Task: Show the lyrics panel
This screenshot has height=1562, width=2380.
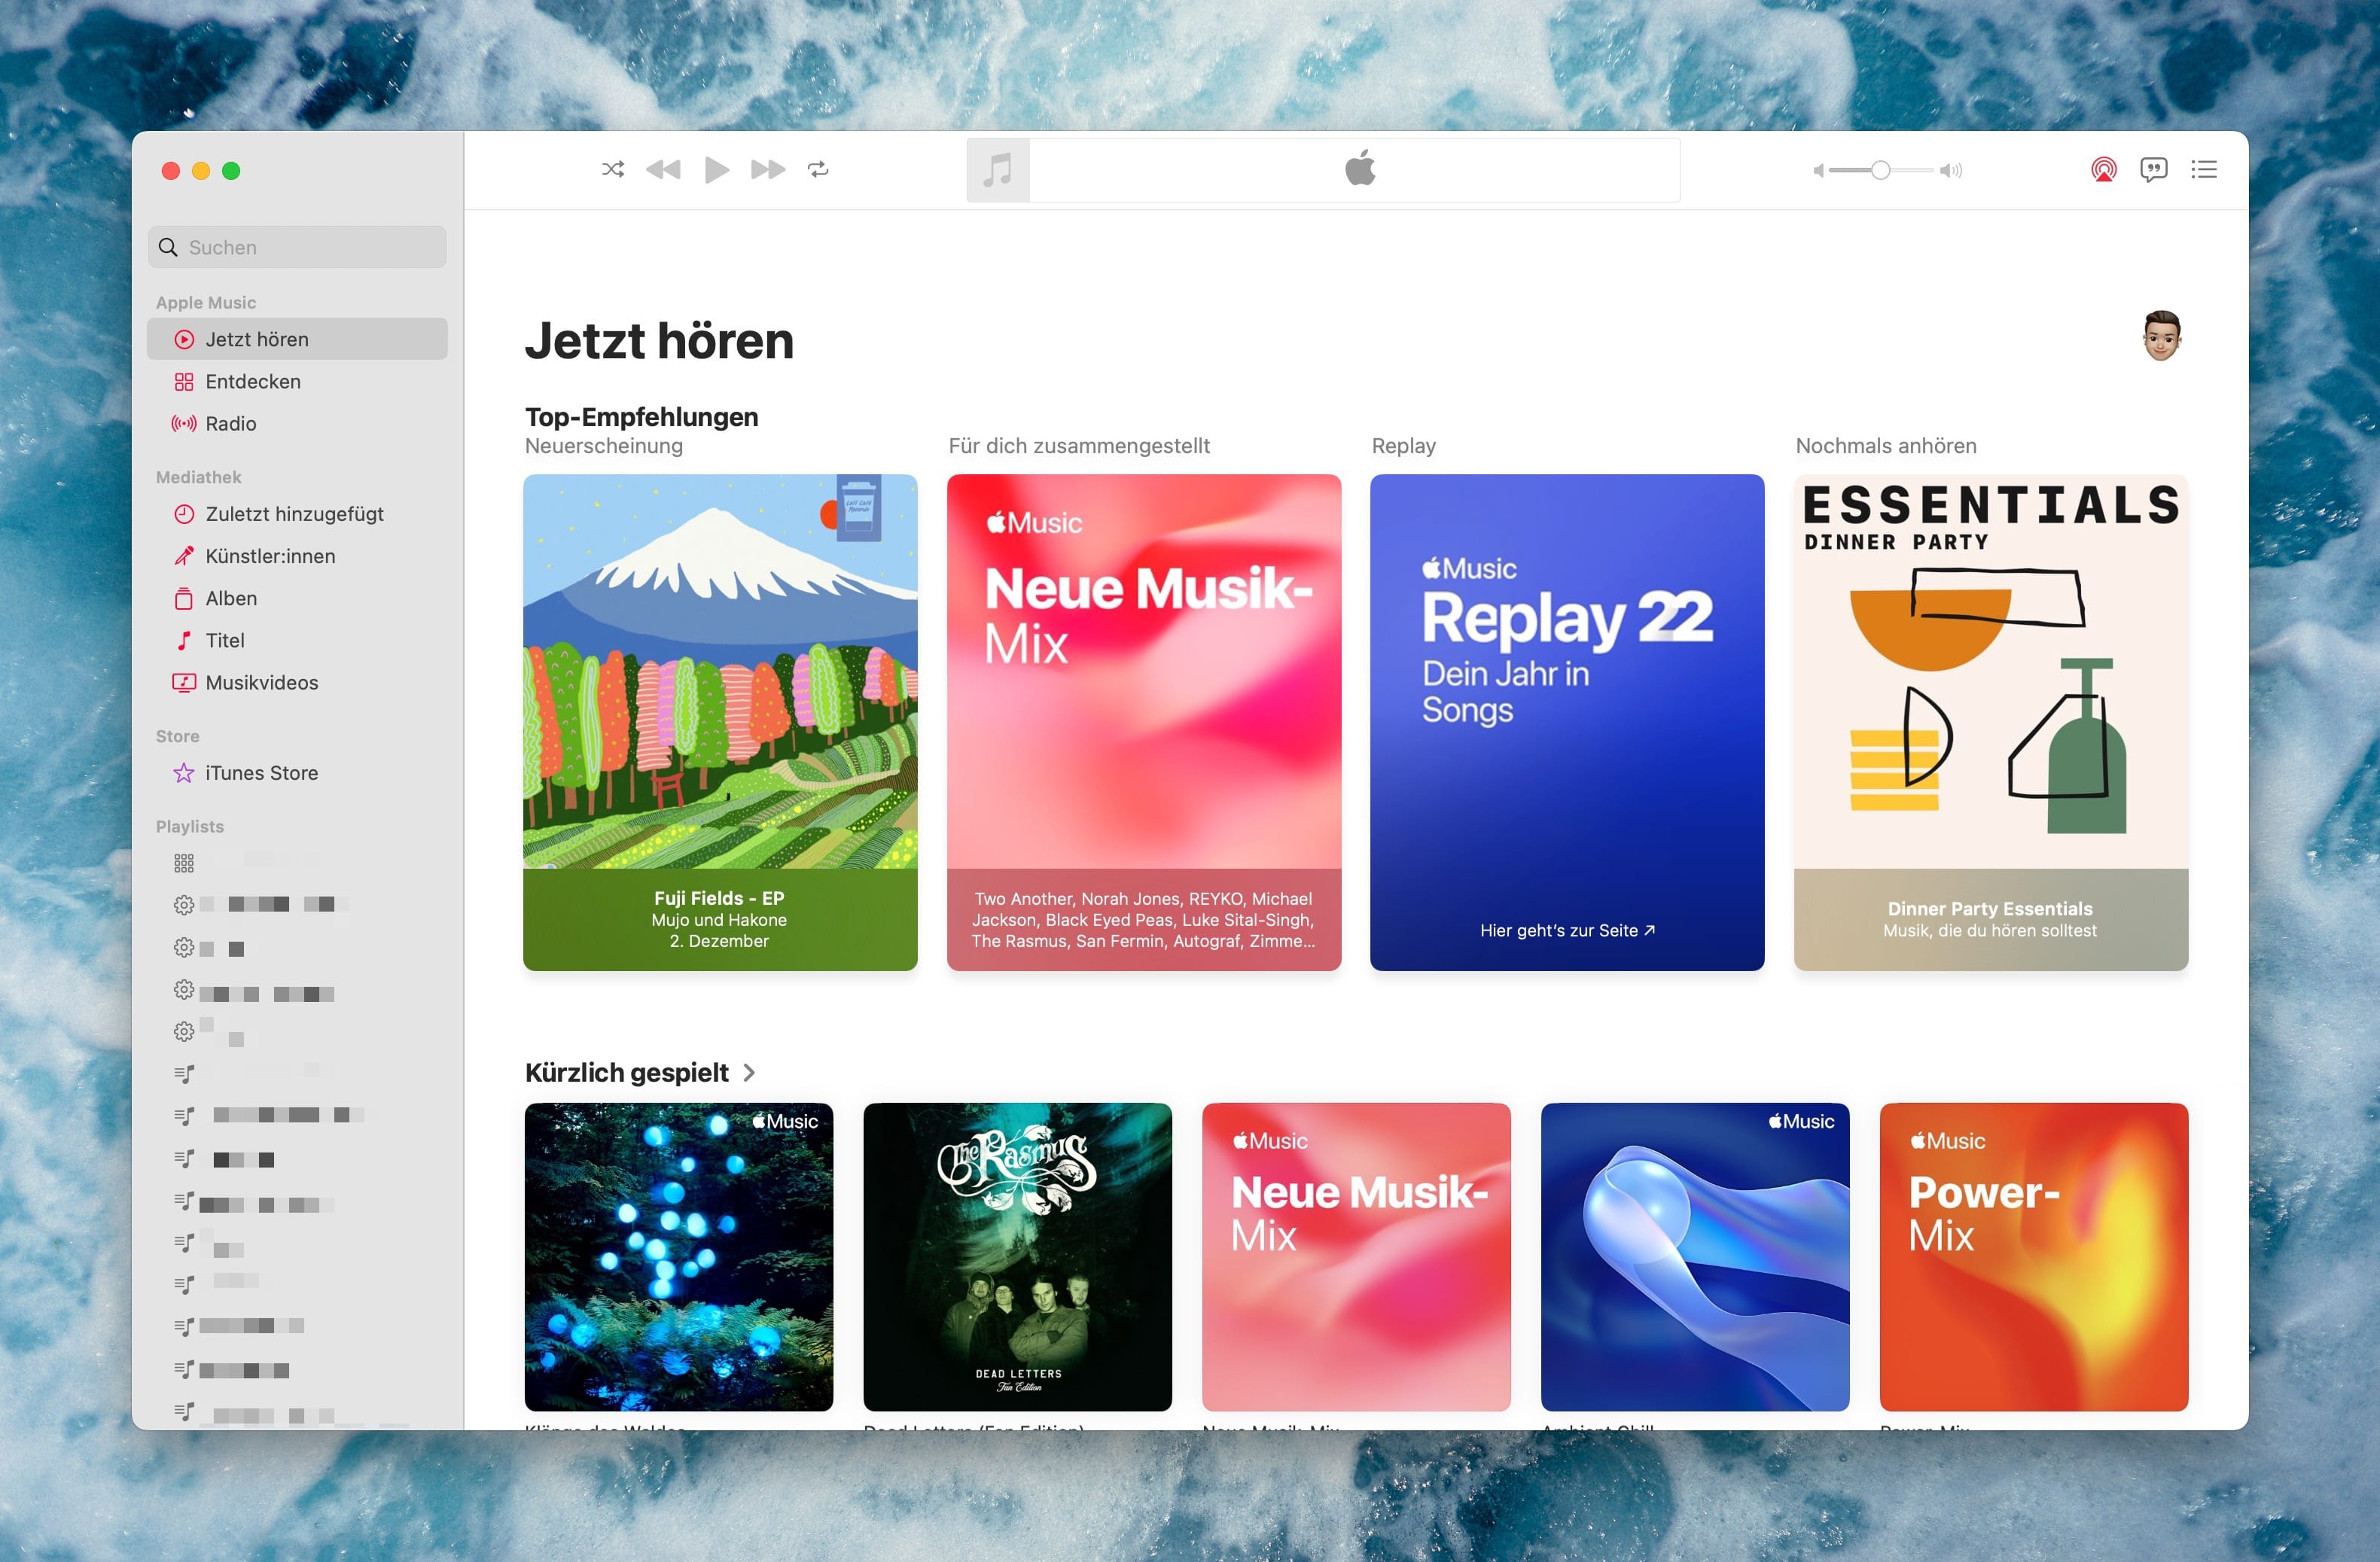Action: pos(2155,169)
